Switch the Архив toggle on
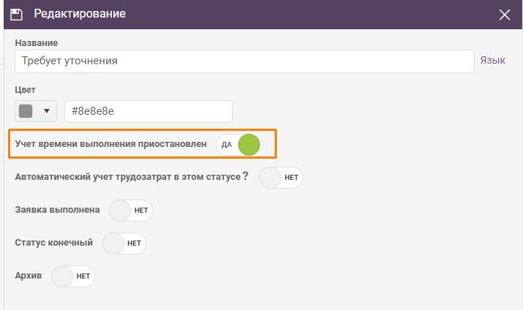Screen dimensions: 523x310 click(73, 276)
